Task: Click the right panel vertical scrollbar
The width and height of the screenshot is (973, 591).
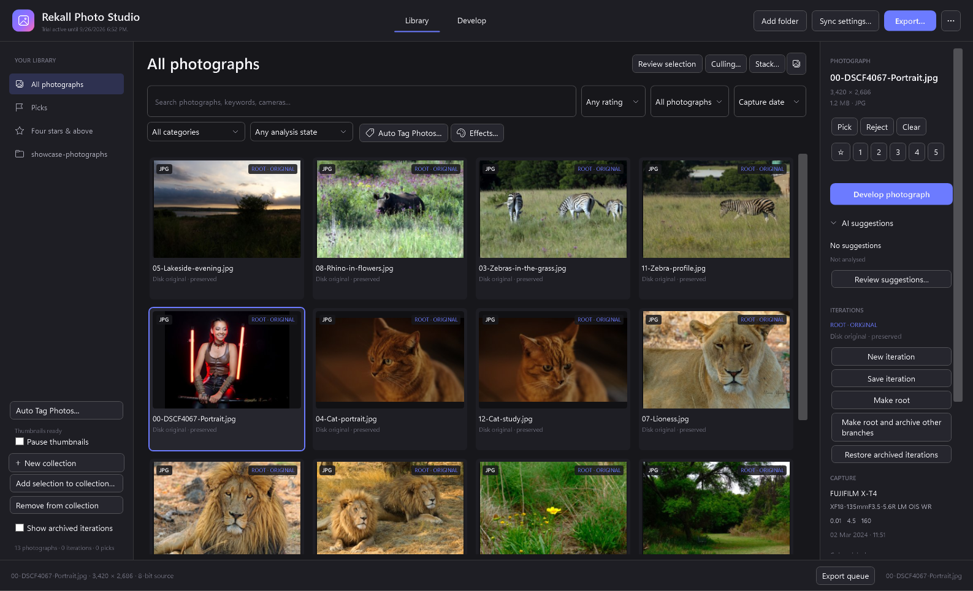Action: [958, 225]
